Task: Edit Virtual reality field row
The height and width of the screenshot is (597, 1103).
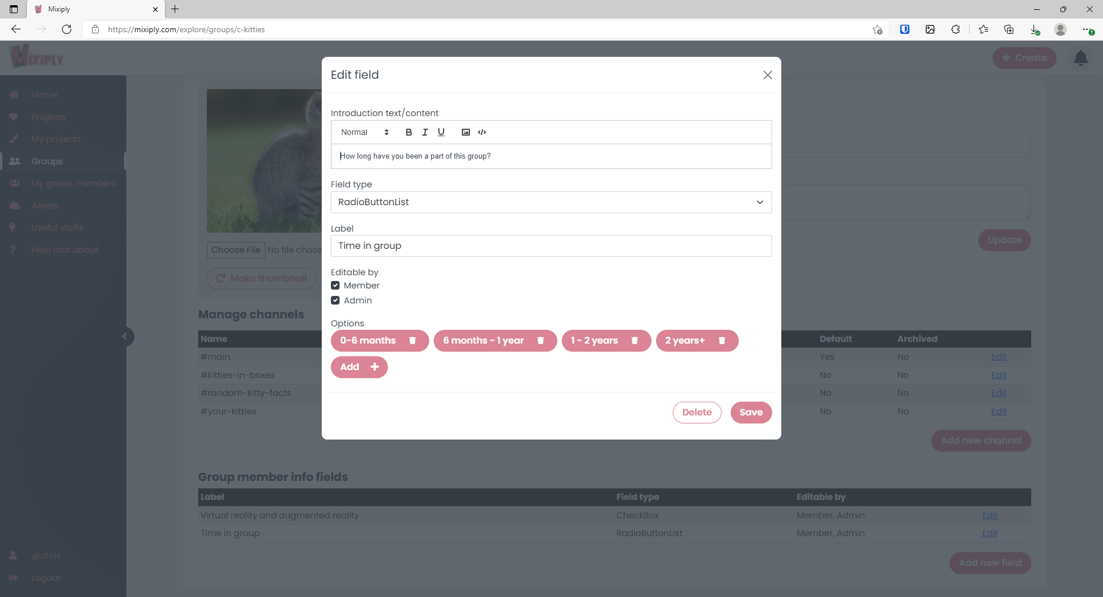Action: pyautogui.click(x=990, y=515)
